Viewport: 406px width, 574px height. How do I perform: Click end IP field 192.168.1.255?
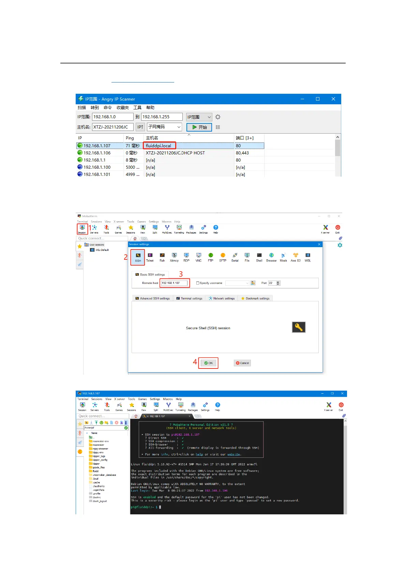tap(162, 117)
